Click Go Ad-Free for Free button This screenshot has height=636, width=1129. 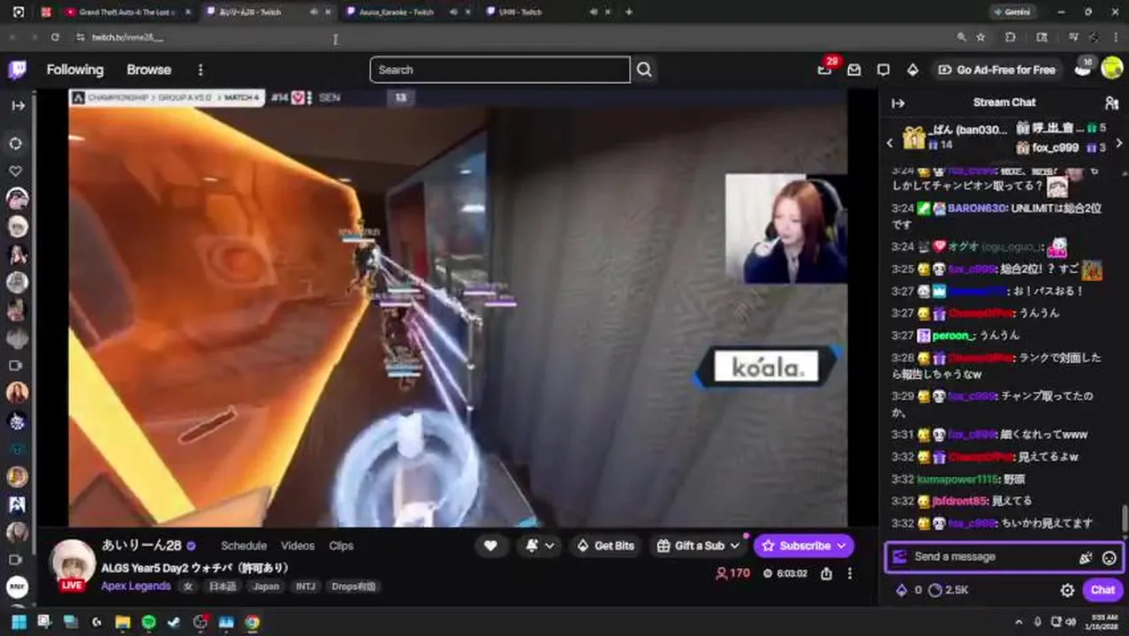coord(996,70)
